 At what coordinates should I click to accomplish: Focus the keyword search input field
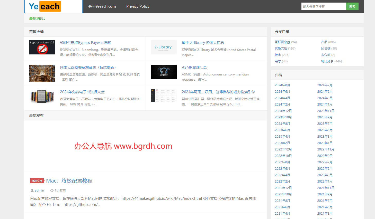pos(323,6)
